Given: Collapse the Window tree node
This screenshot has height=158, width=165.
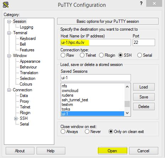Looking at the screenshot, I should click(x=9, y=56).
